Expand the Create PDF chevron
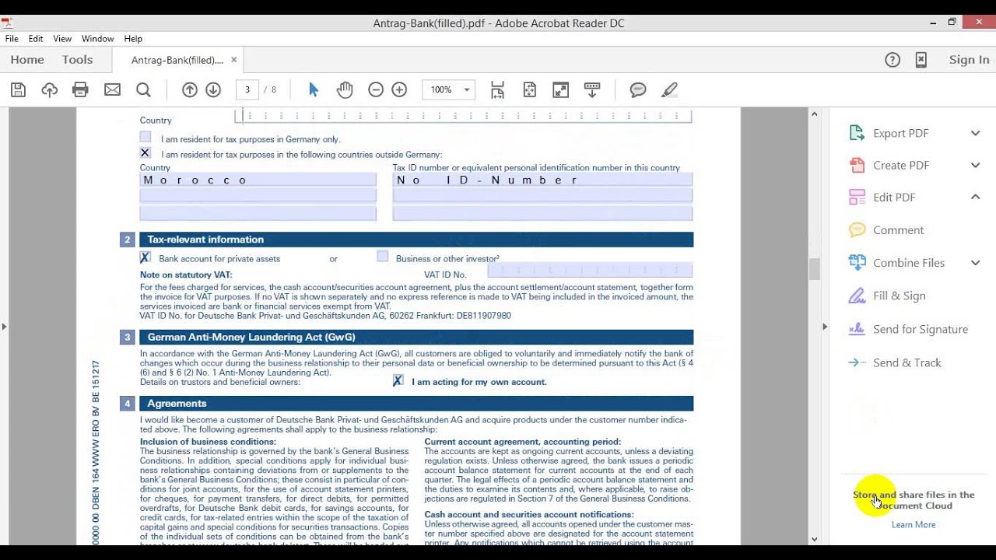This screenshot has width=996, height=560. pos(975,165)
